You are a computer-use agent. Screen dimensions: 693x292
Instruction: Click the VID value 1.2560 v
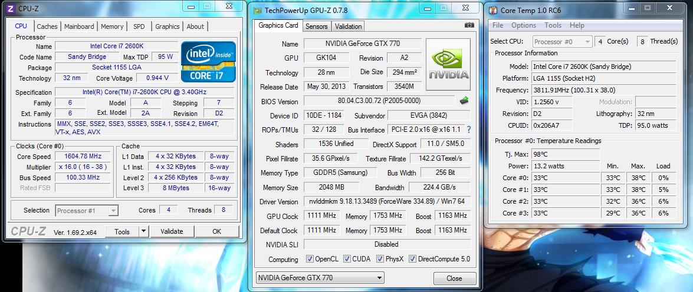pos(552,102)
